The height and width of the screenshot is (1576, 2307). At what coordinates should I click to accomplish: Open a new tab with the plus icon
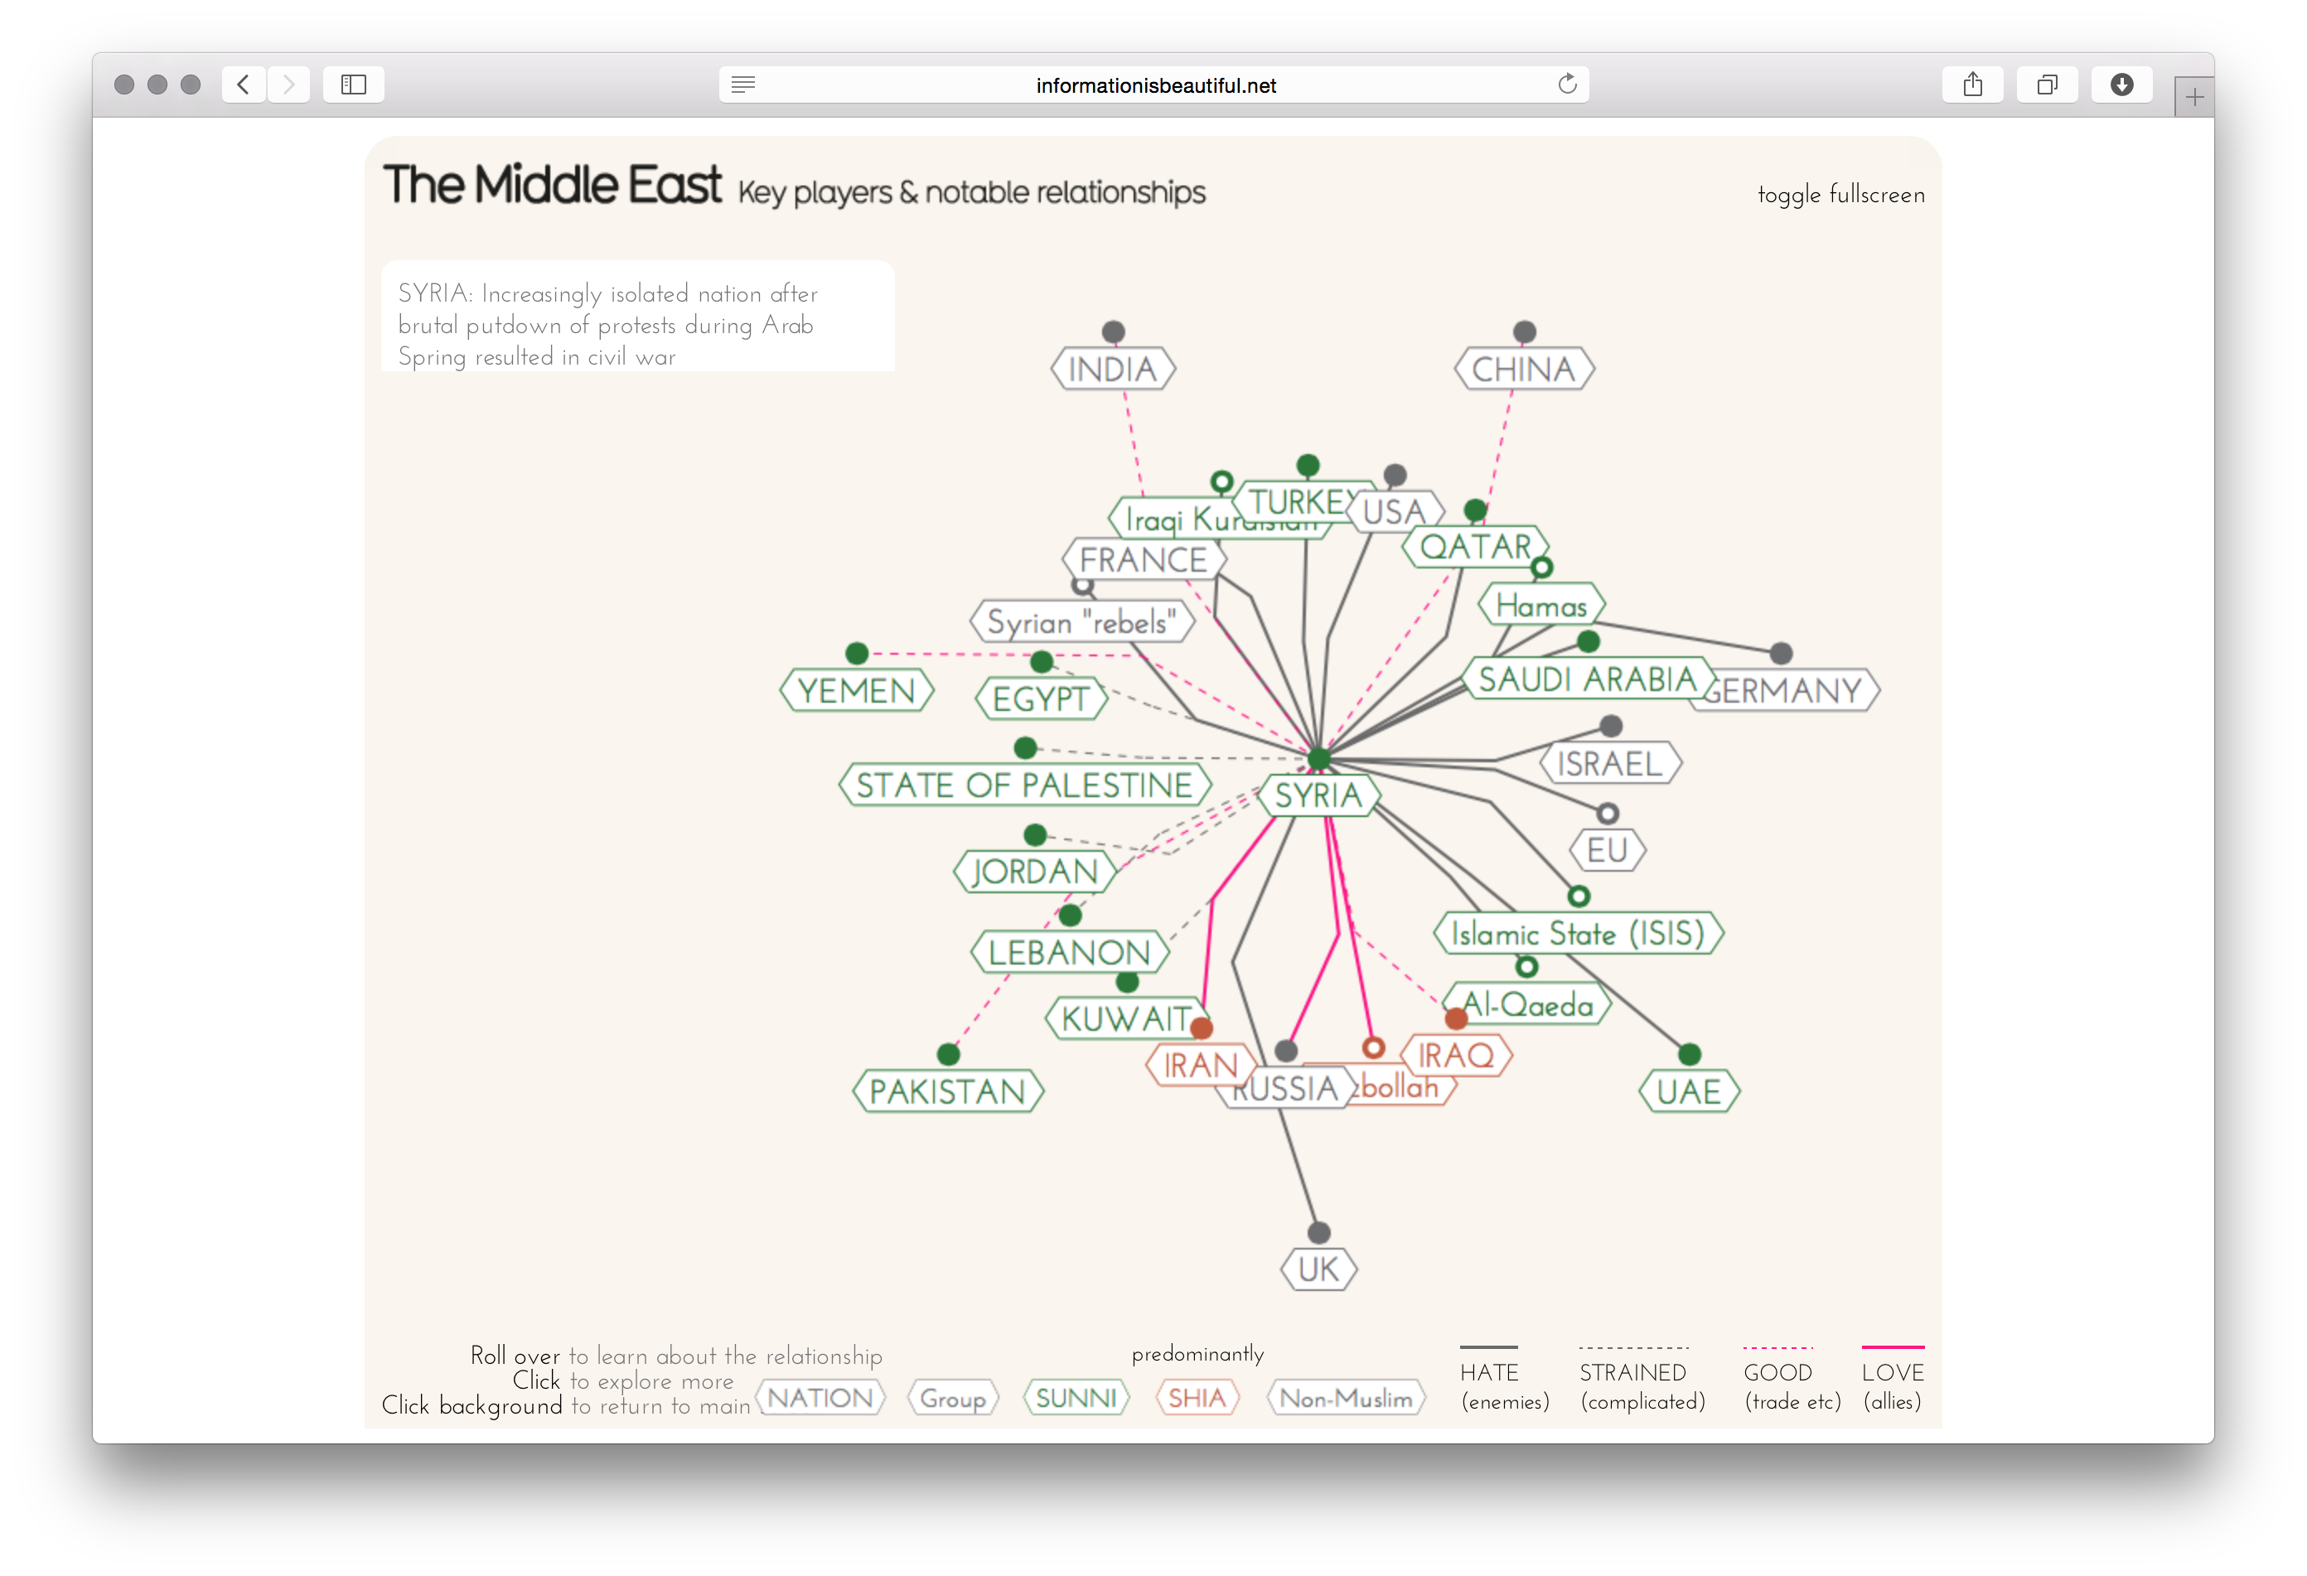coord(2193,95)
